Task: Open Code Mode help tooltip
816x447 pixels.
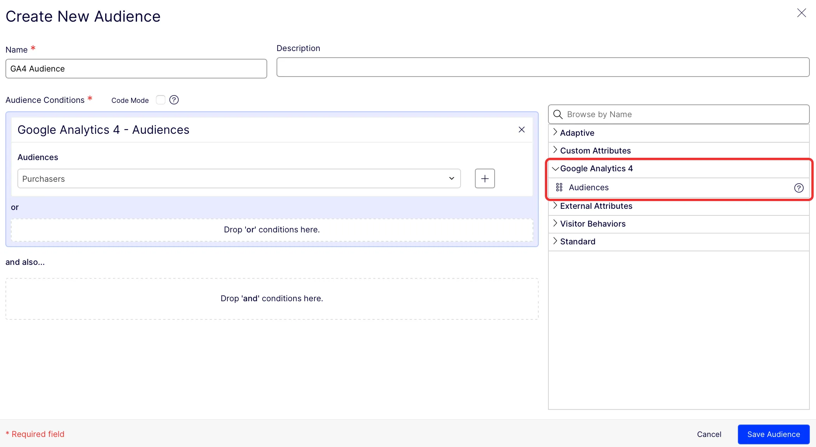Action: 174,100
